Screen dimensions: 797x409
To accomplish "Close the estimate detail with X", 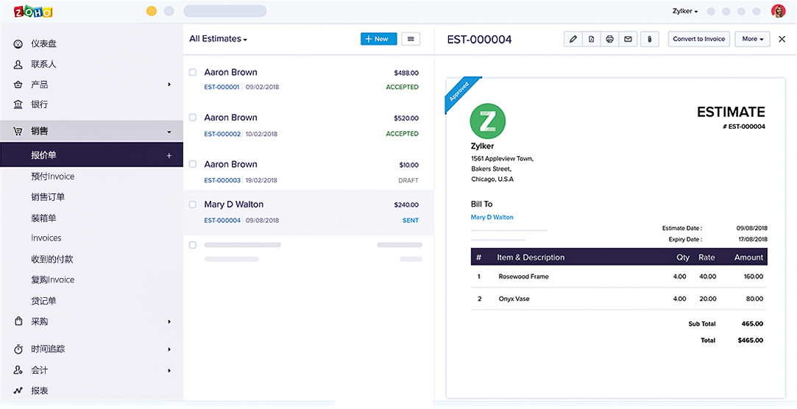I will pyautogui.click(x=782, y=39).
